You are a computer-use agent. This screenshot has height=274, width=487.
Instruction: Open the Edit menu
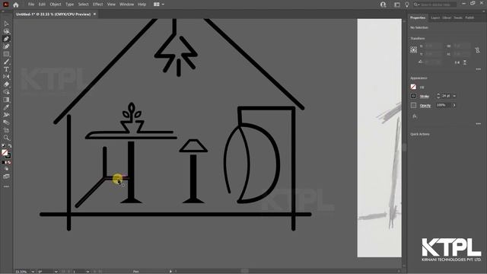coord(42,5)
